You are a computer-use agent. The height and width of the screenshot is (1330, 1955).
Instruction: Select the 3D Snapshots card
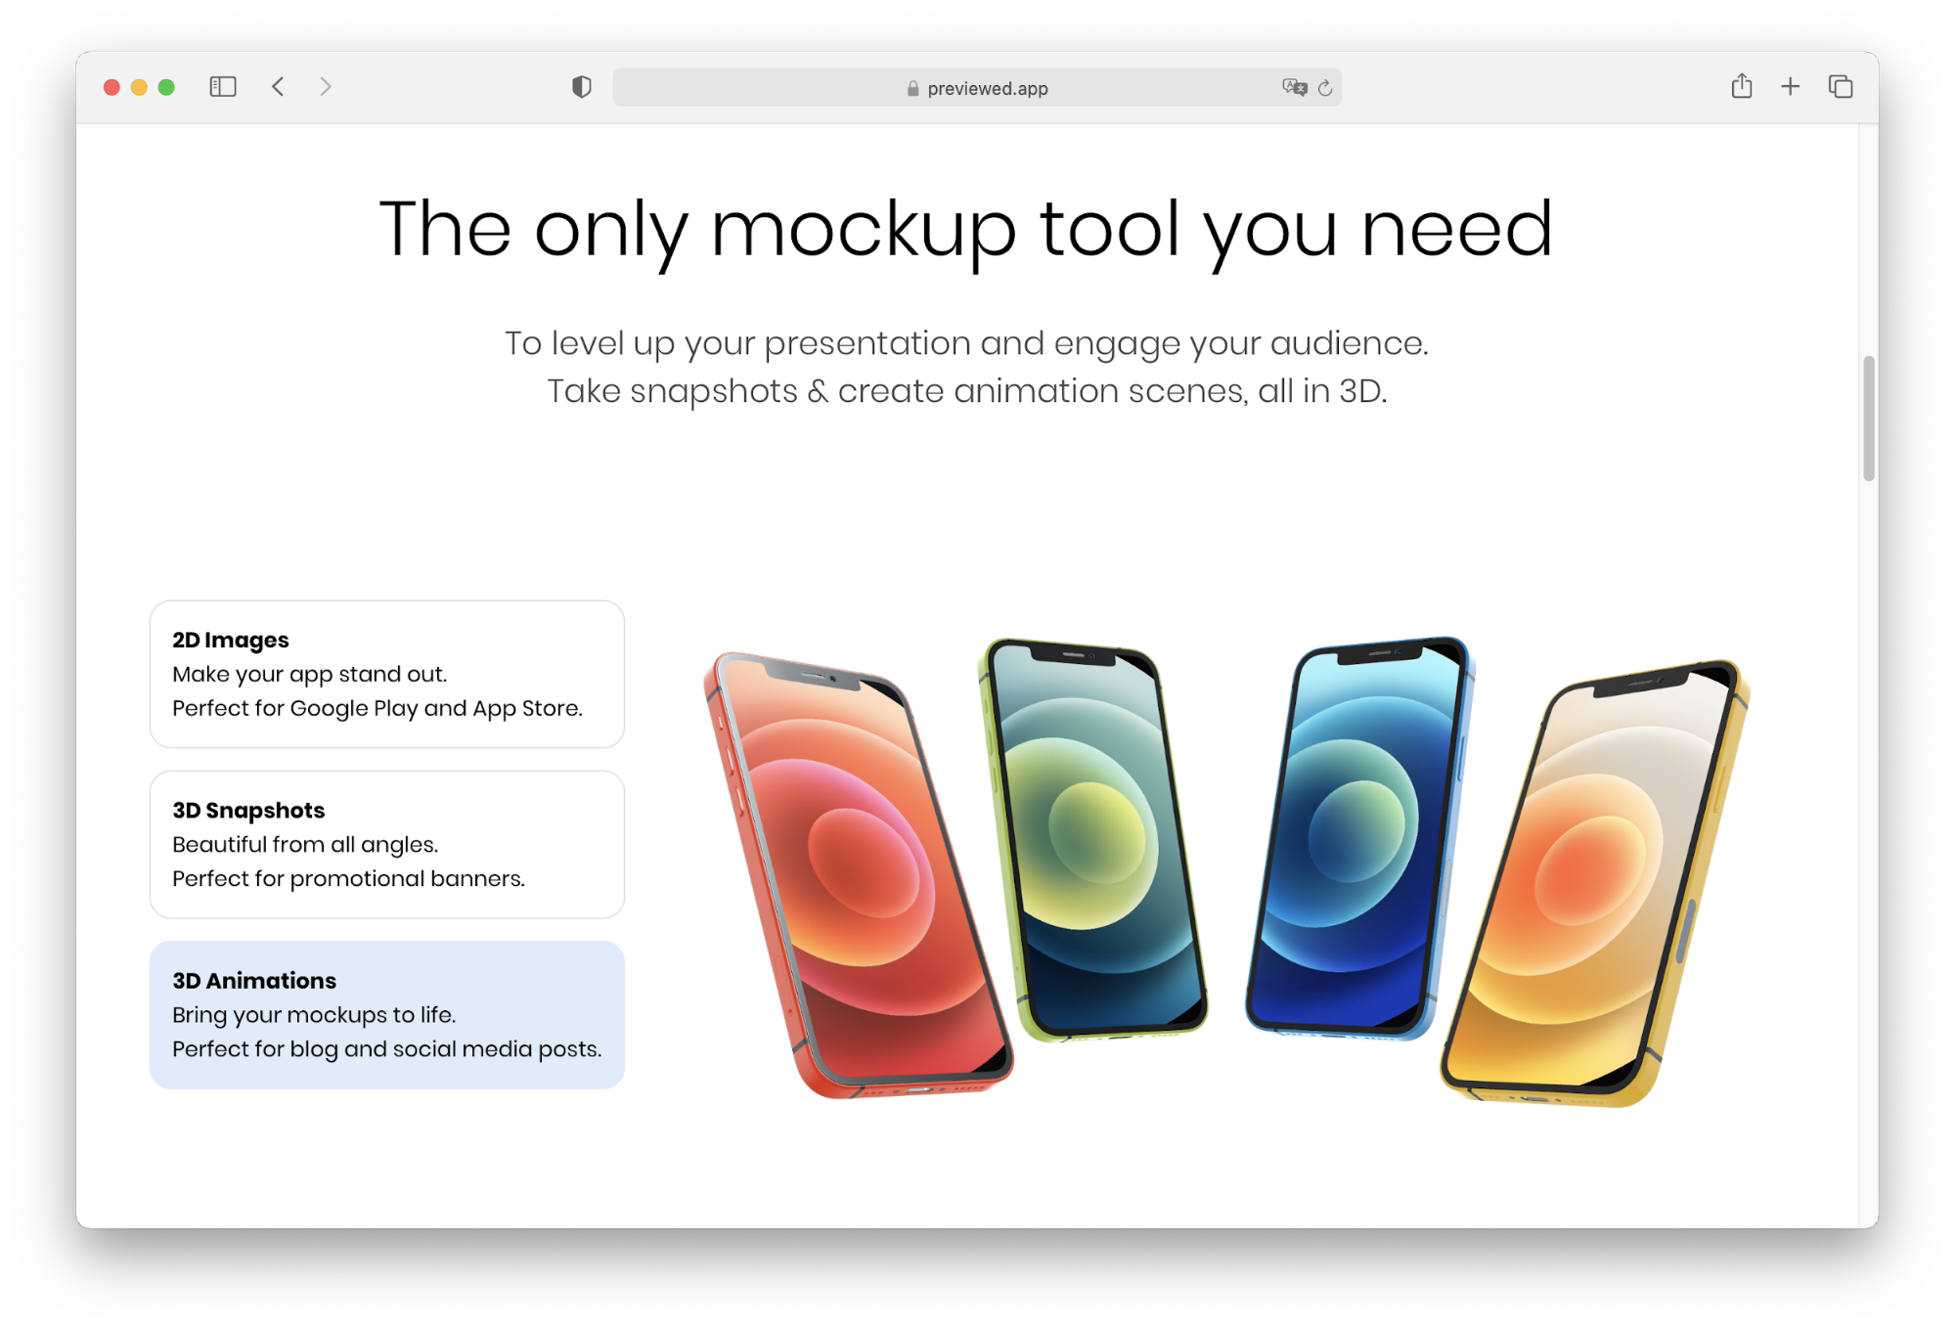click(x=387, y=844)
